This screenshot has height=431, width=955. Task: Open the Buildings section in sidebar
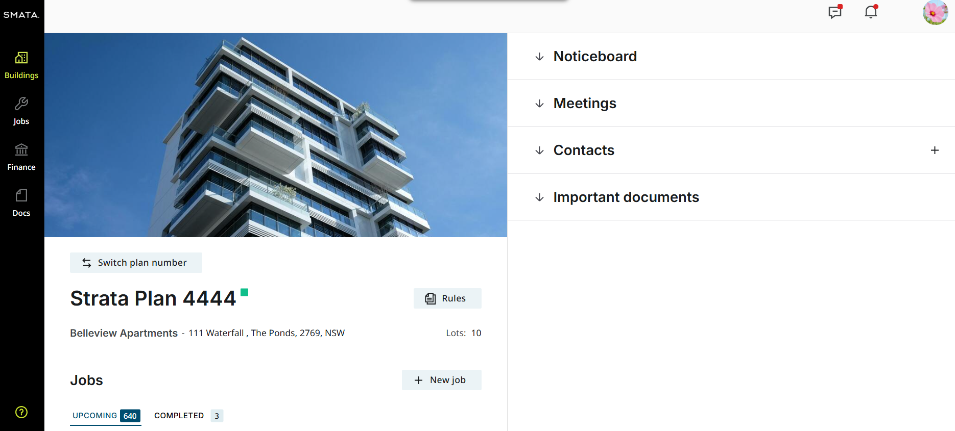click(21, 65)
